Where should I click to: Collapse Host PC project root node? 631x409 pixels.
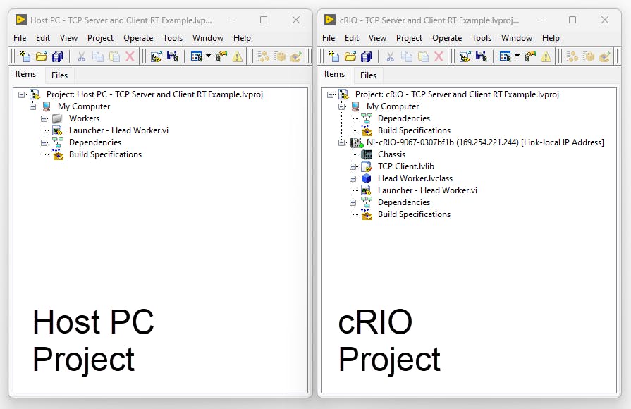[22, 94]
